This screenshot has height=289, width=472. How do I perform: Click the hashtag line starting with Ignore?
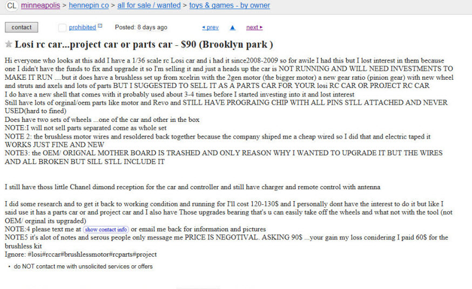[80, 254]
